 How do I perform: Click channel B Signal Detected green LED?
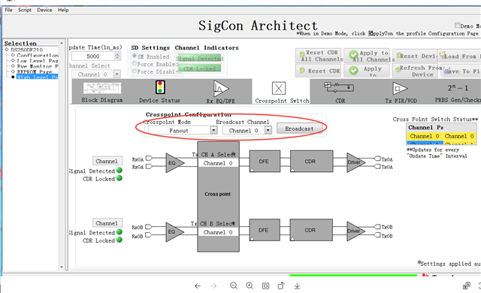pyautogui.click(x=119, y=231)
